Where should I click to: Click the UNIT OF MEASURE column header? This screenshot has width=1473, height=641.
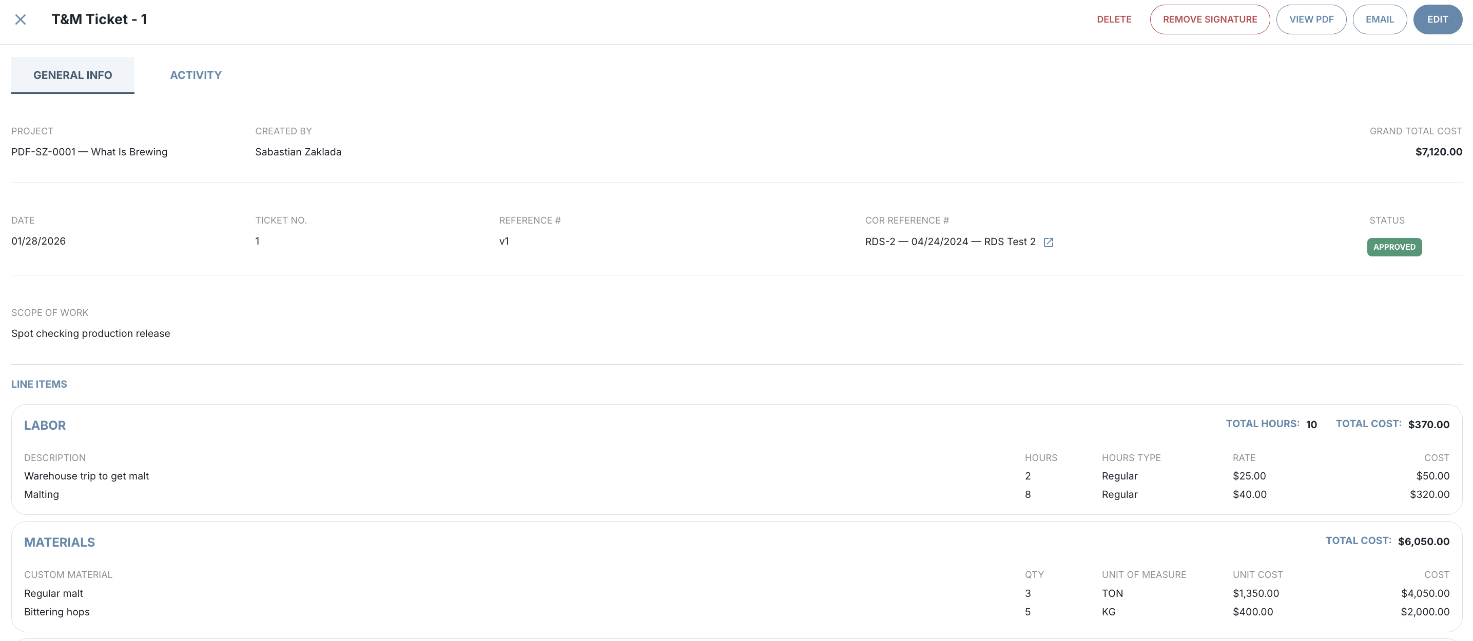coord(1143,575)
